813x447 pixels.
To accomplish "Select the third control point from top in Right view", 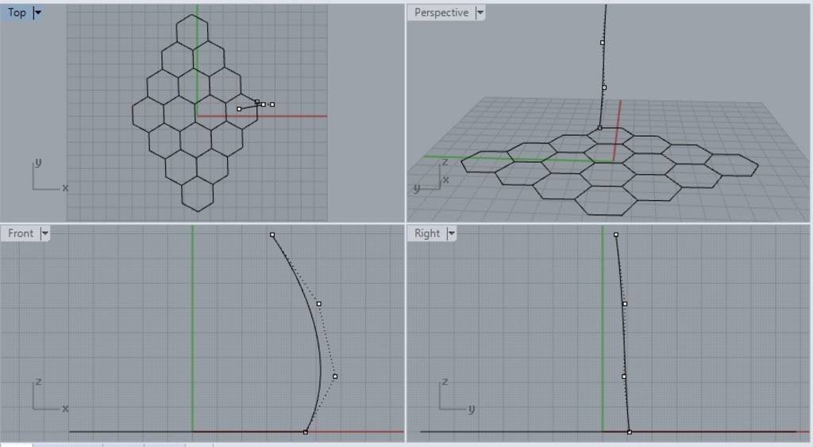I will (624, 376).
